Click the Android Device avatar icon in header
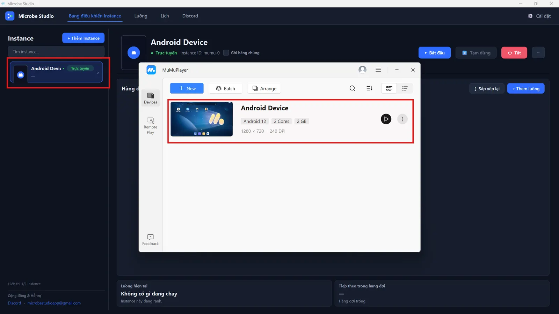Screen dimensions: 559x314 click(133, 53)
